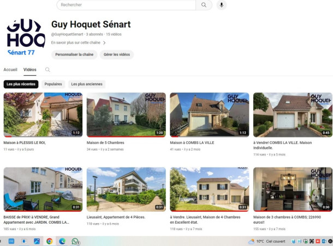The width and height of the screenshot is (333, 246).
Task: Open the channel search magnifier icon
Action: point(47,70)
